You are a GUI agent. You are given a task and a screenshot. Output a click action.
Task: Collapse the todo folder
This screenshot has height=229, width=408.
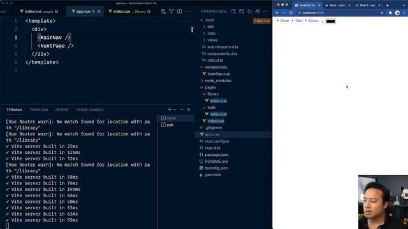coord(211,108)
